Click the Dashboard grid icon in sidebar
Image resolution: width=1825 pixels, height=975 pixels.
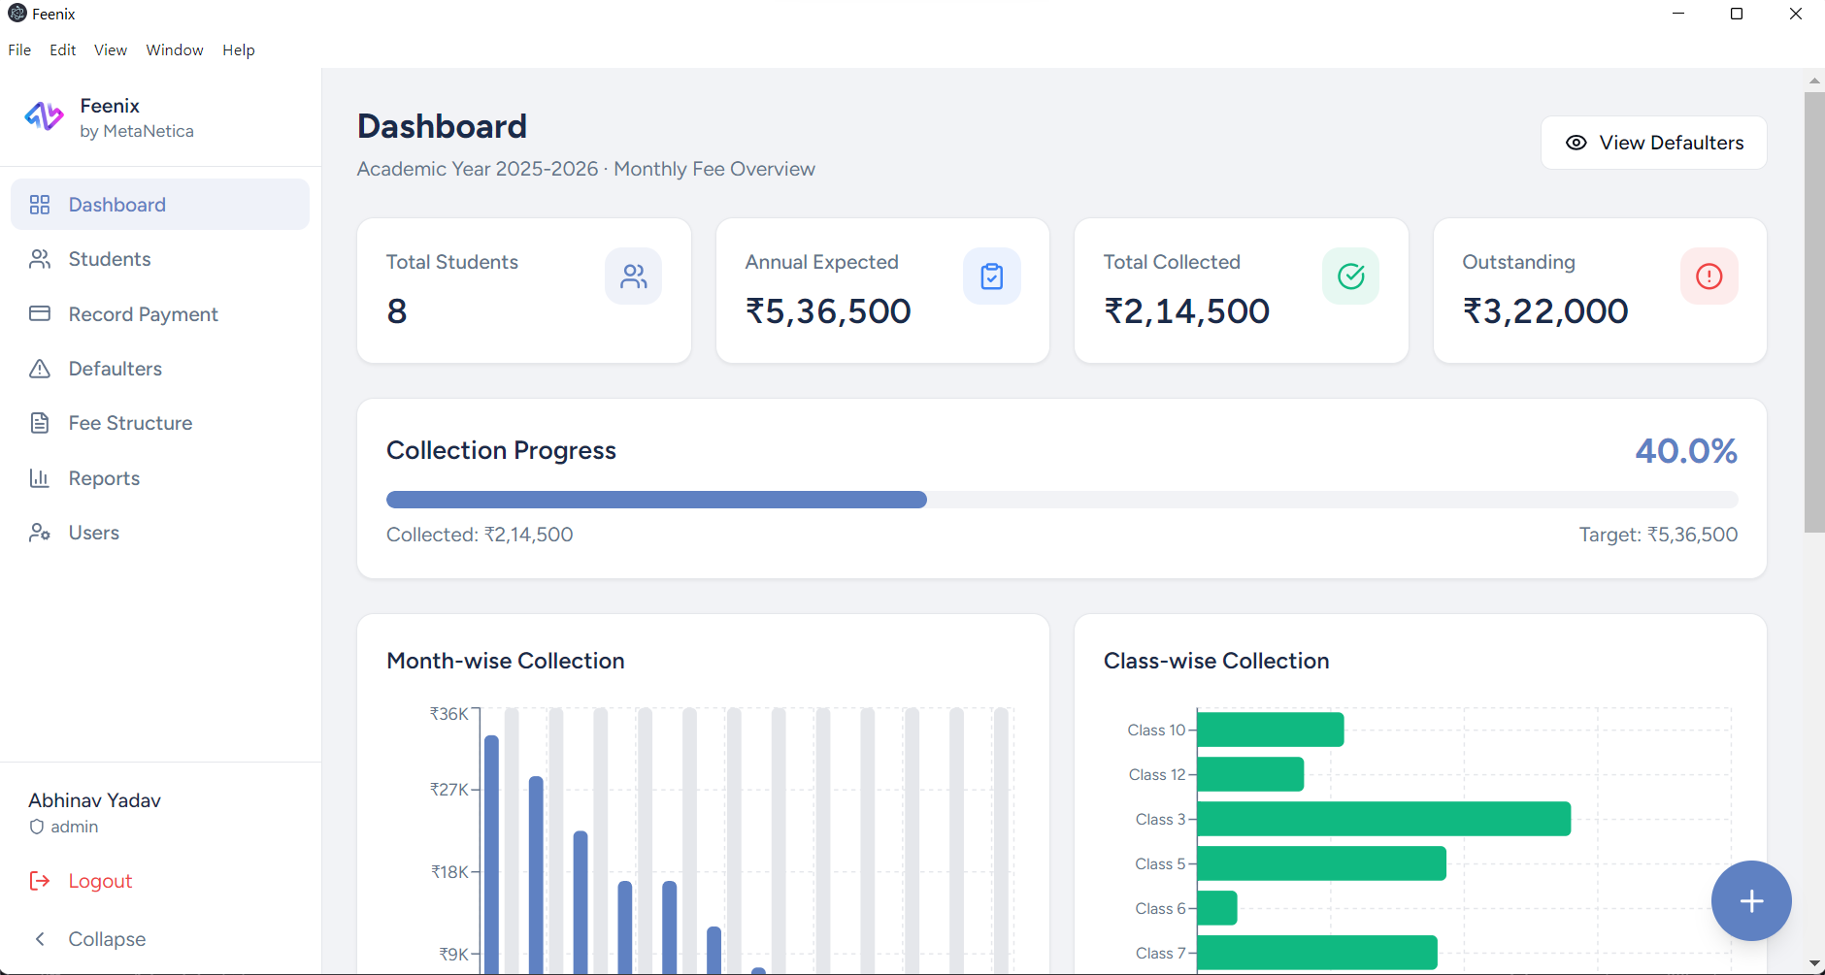pos(40,205)
